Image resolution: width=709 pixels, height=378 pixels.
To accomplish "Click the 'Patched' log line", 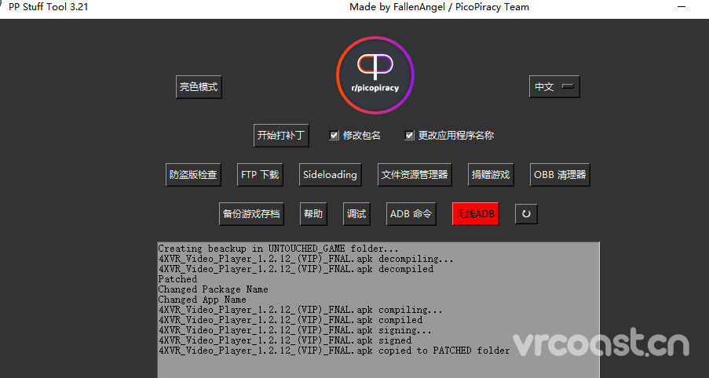I will [x=177, y=279].
